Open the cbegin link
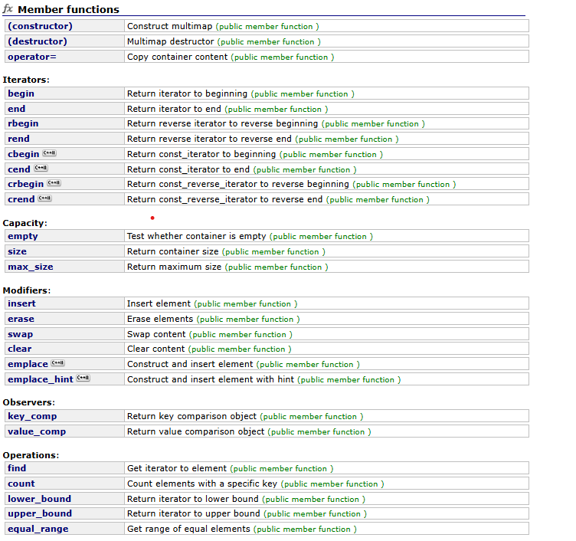 coord(24,154)
